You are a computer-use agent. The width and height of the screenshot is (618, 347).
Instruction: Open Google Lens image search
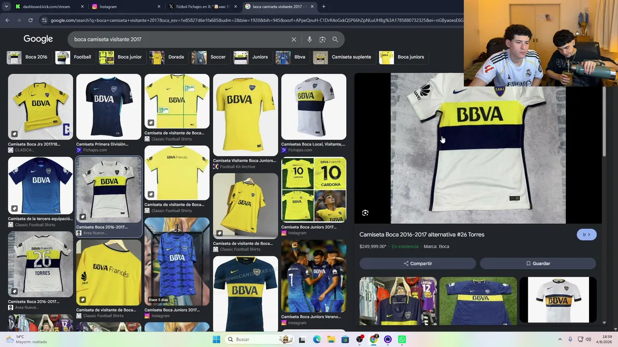pos(323,40)
